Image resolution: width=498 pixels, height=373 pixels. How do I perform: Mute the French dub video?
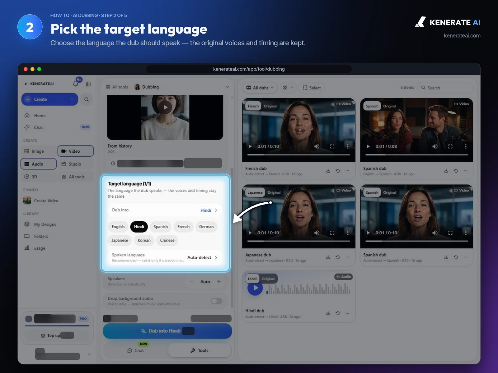coord(317,146)
